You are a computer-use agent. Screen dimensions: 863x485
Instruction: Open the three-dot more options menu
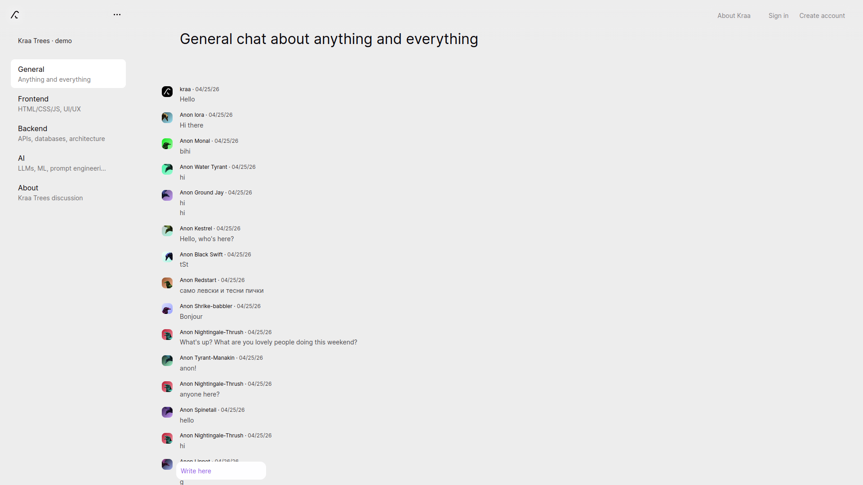pos(117,15)
